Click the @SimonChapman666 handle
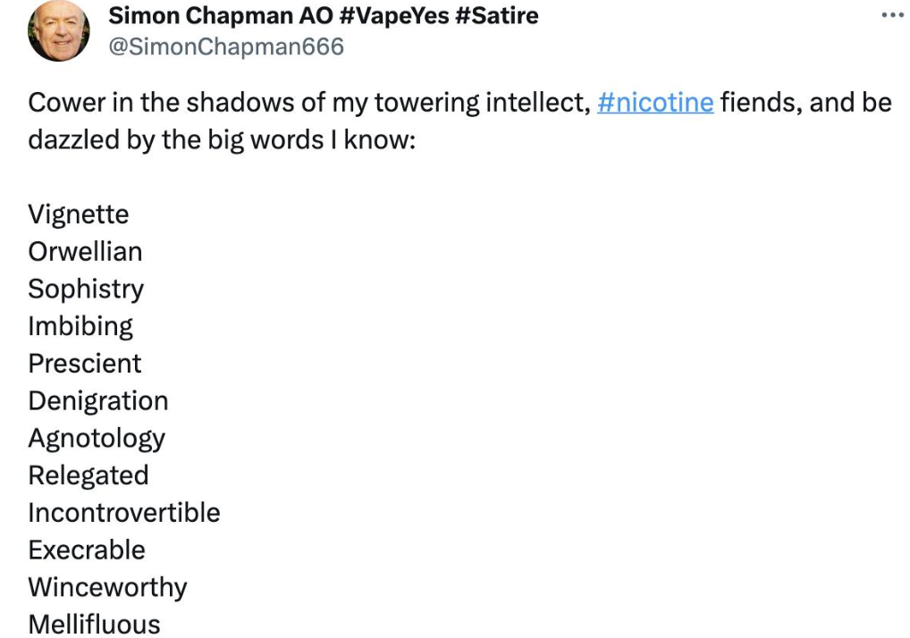 [225, 46]
